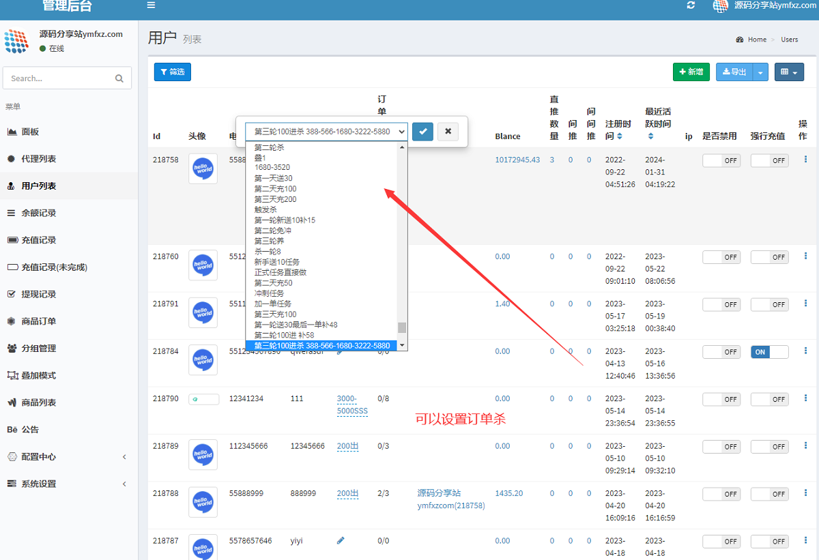The width and height of the screenshot is (819, 560).
Task: Open the order group select dropdown
Action: point(326,131)
